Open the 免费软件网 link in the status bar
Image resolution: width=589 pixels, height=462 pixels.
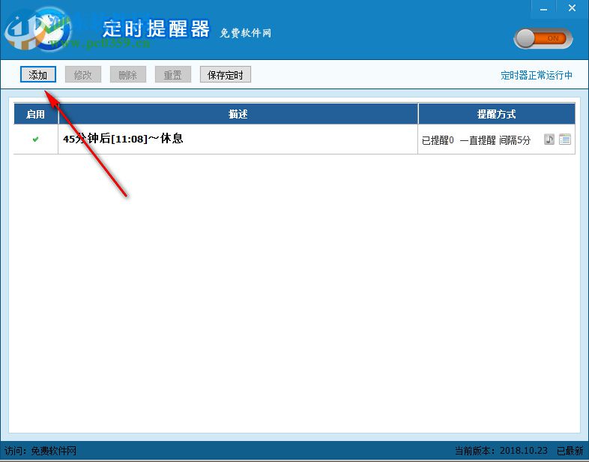tap(53, 451)
